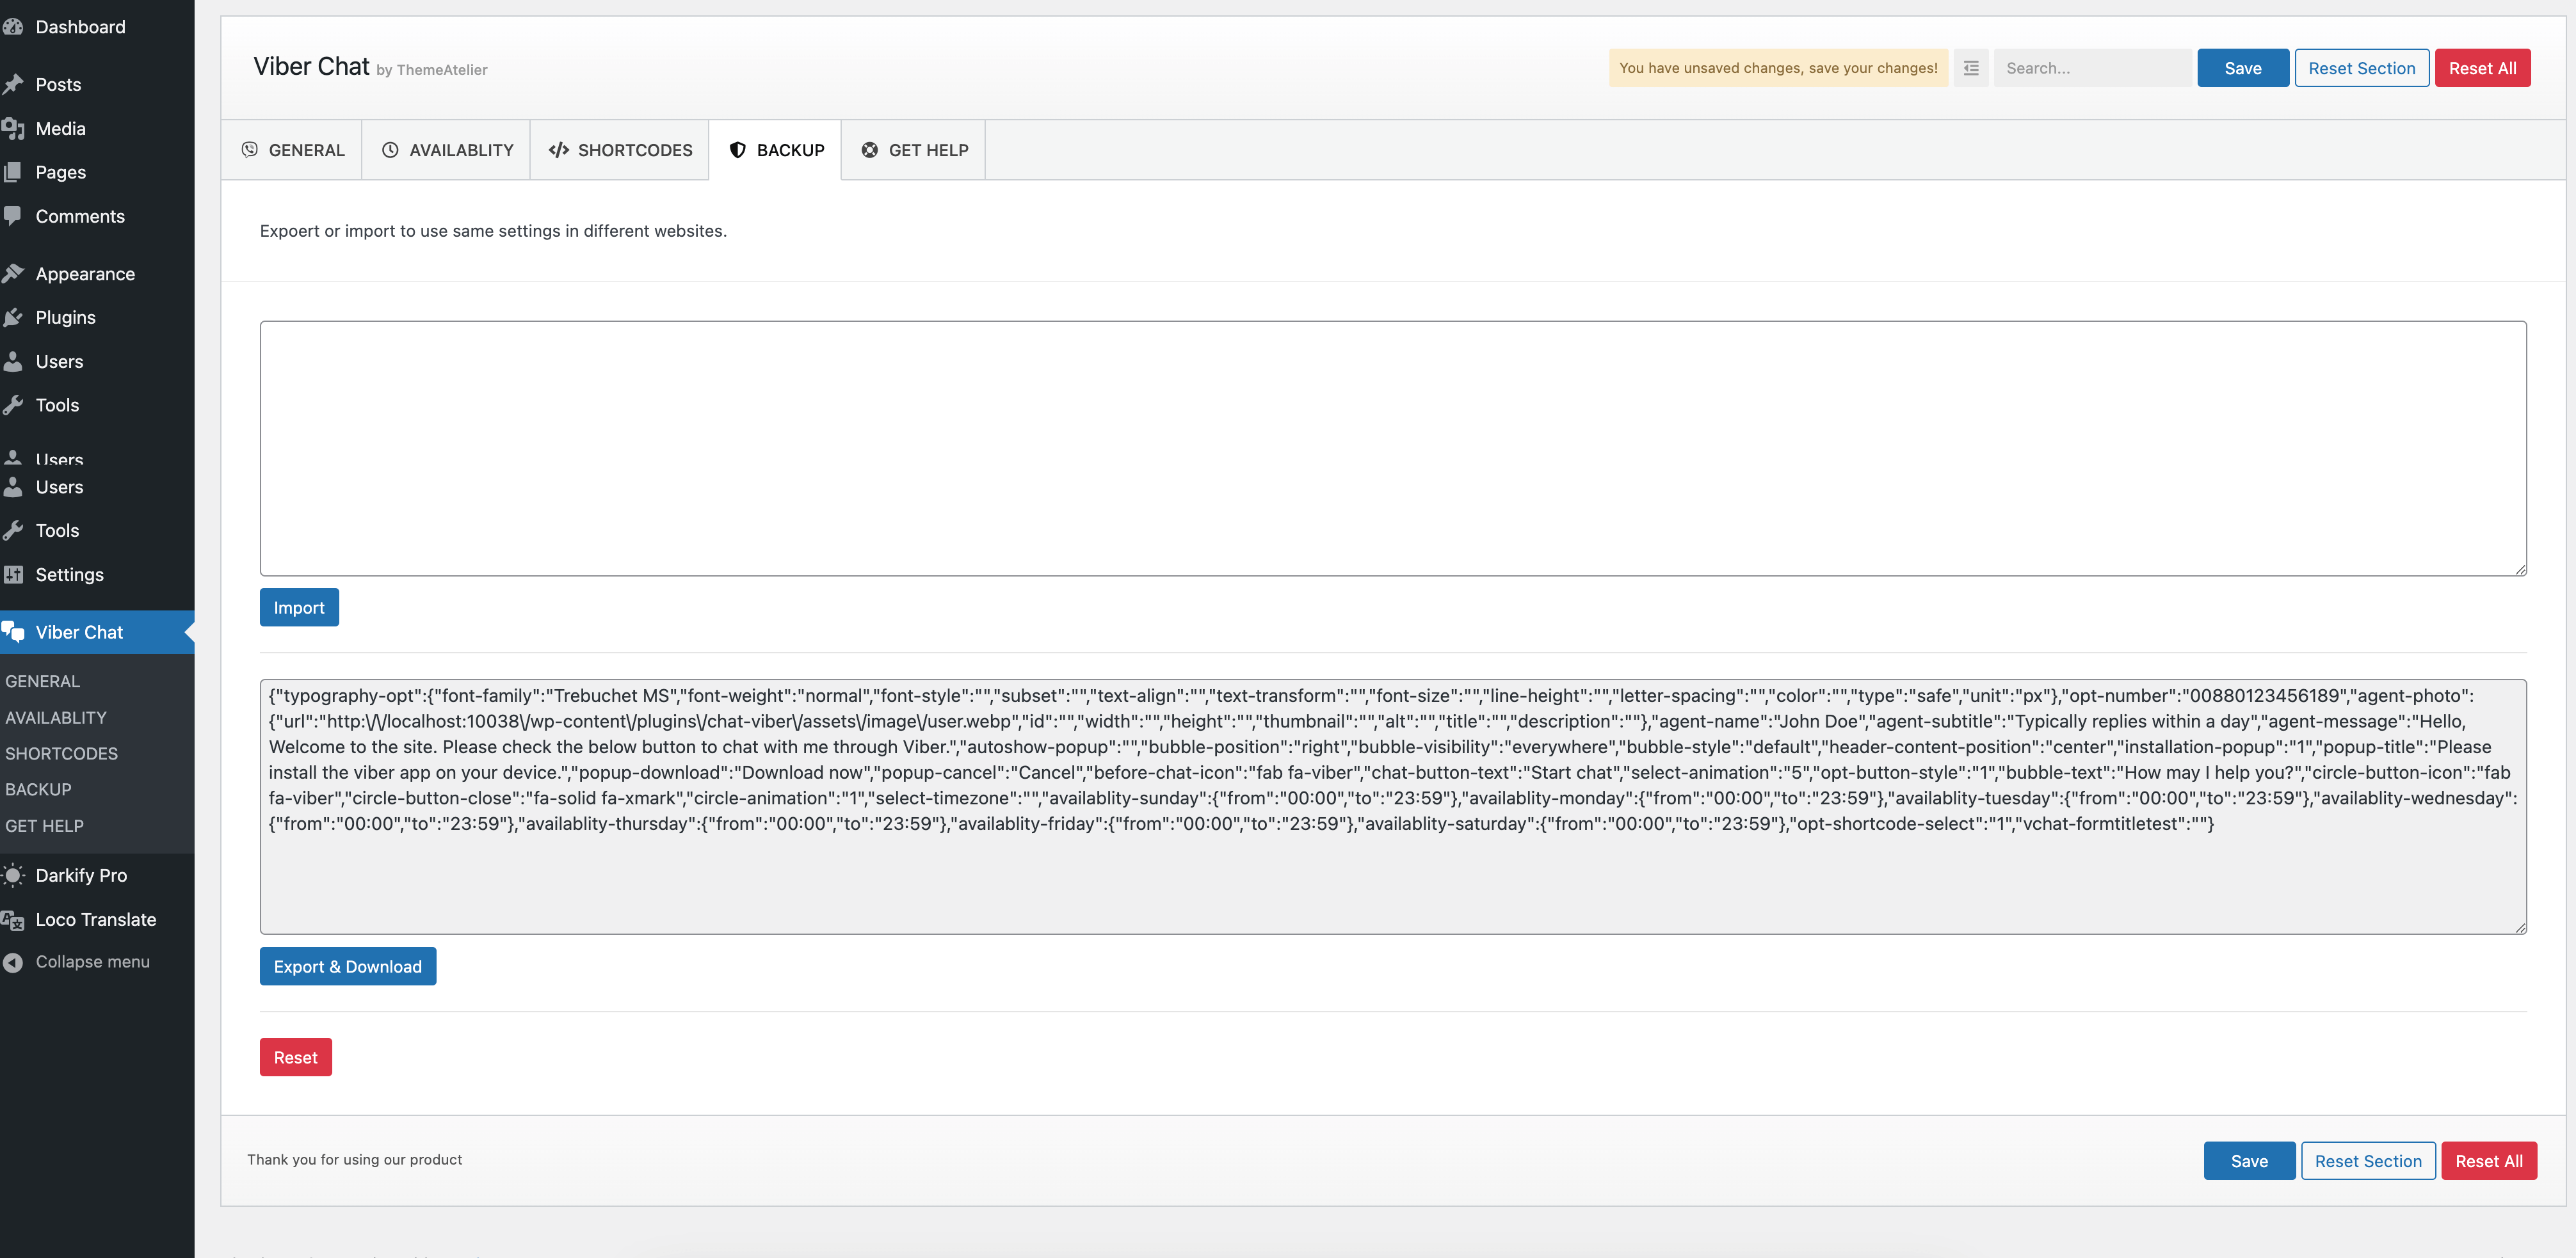
Task: Click the Media icon in sidebar
Action: (13, 129)
